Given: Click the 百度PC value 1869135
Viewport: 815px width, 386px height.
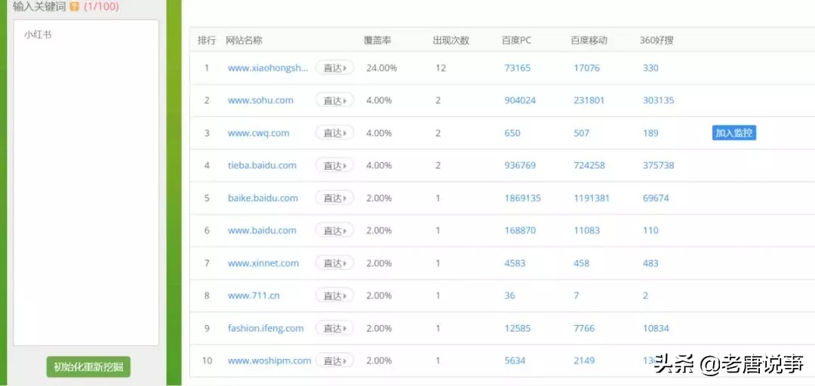Looking at the screenshot, I should pos(523,198).
